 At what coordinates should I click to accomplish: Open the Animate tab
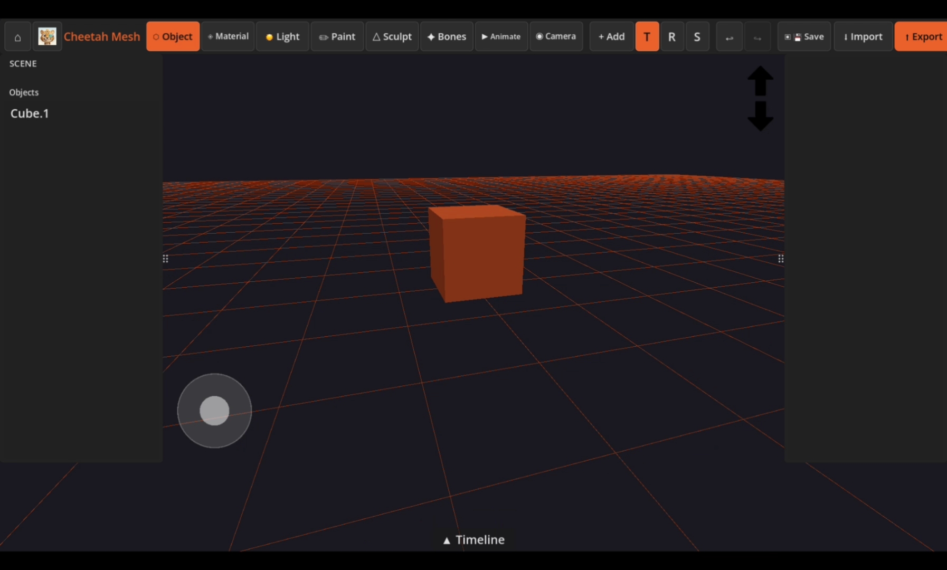coord(501,36)
